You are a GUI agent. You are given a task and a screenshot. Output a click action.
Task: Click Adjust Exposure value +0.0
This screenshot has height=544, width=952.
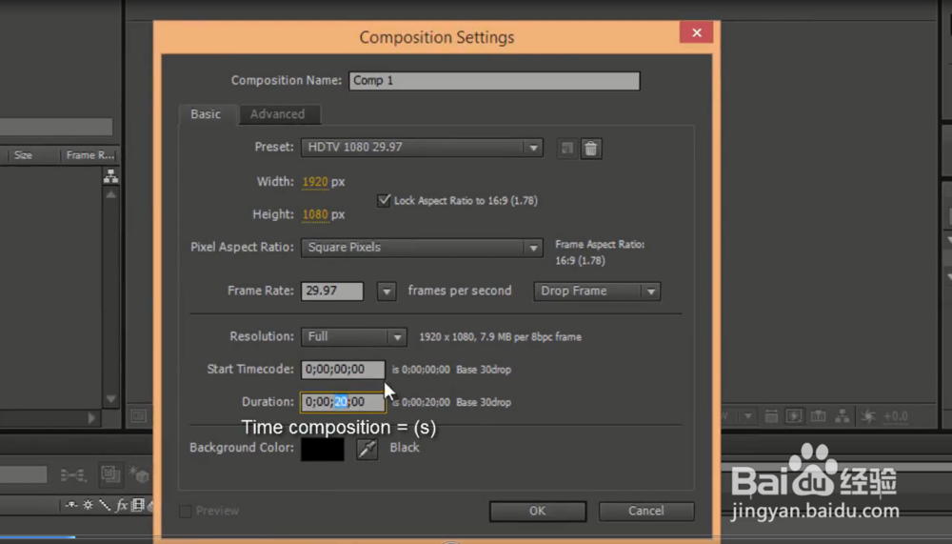pos(896,416)
